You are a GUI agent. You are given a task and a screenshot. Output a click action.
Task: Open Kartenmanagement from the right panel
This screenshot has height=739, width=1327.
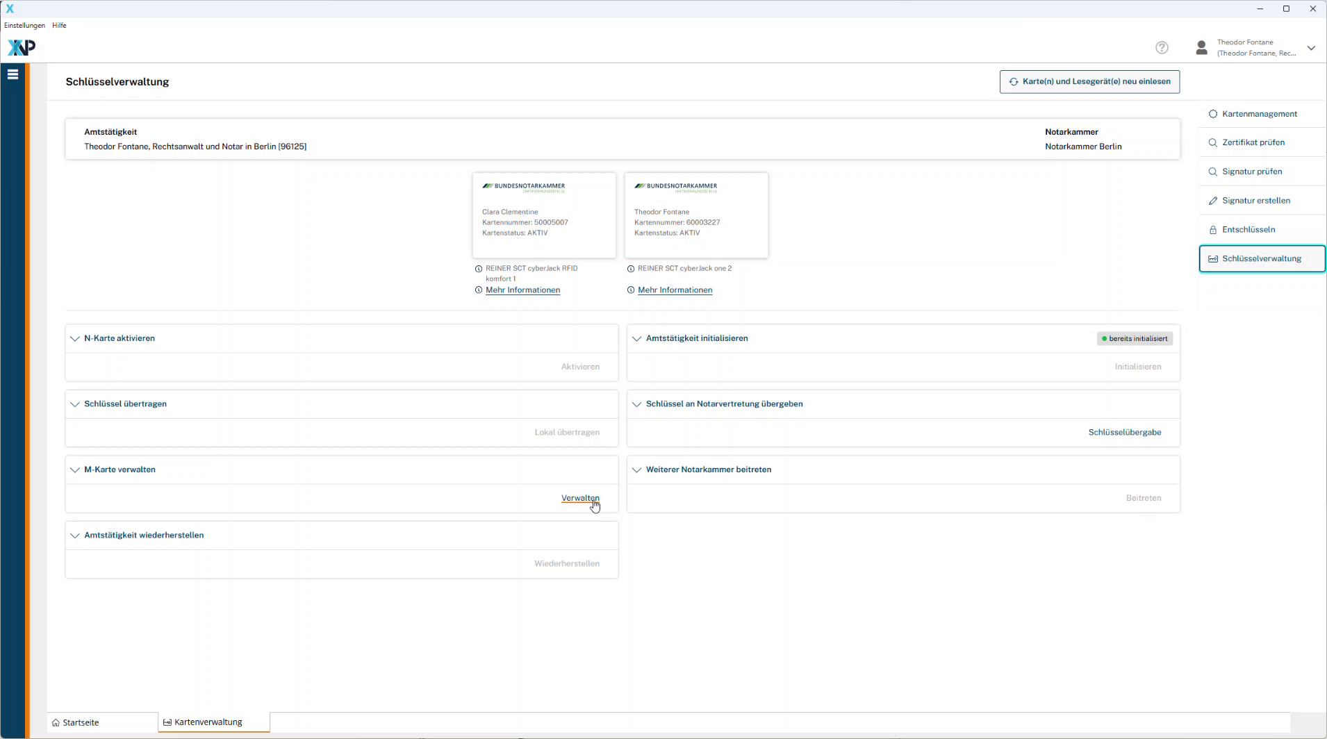coord(1259,114)
